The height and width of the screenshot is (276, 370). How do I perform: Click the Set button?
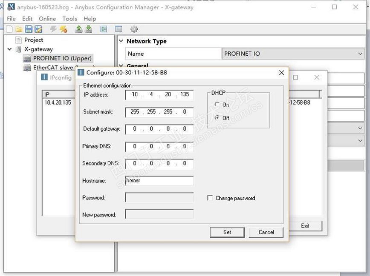coord(227,232)
